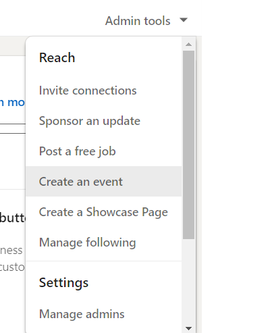Select Invite connections
The image size is (270, 333).
(x=104, y=91)
